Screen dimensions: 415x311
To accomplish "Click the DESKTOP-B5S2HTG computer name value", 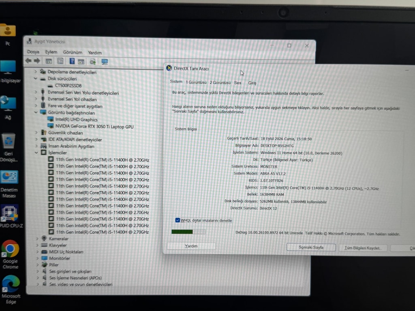I will pos(277,146).
